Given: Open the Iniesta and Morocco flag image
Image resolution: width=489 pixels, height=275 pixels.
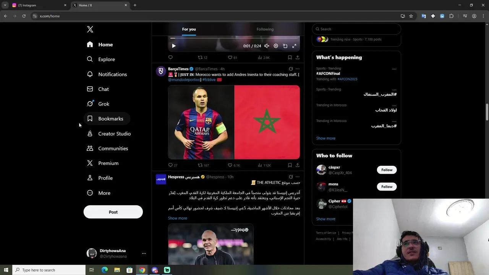Looking at the screenshot, I should [234, 122].
